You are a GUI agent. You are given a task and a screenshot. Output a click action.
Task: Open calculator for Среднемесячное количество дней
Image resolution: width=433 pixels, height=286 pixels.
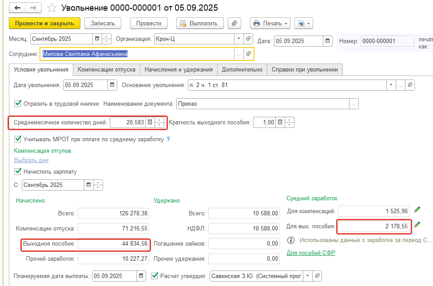tap(150, 122)
